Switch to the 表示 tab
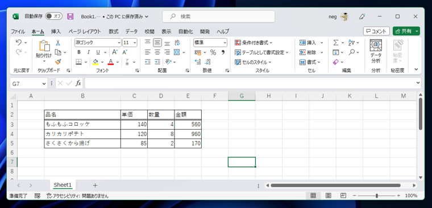This screenshot has width=432, height=208. point(166,31)
